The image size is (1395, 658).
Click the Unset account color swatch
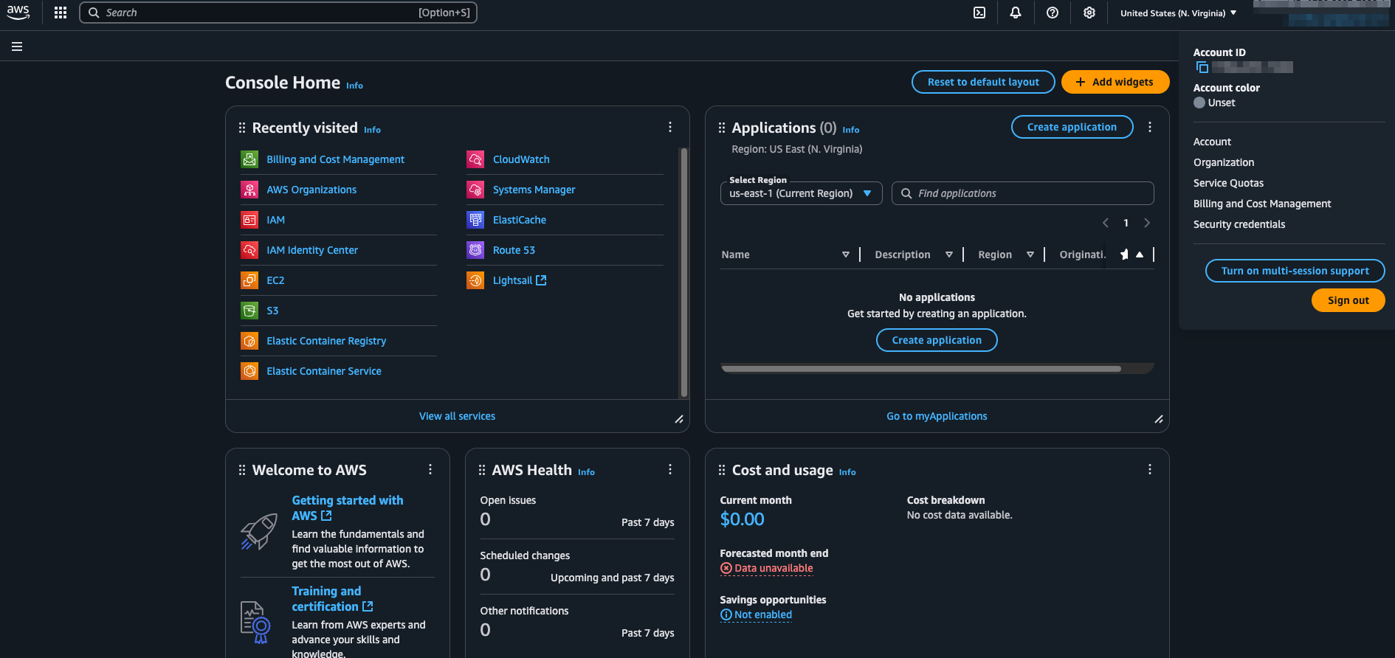pyautogui.click(x=1199, y=103)
